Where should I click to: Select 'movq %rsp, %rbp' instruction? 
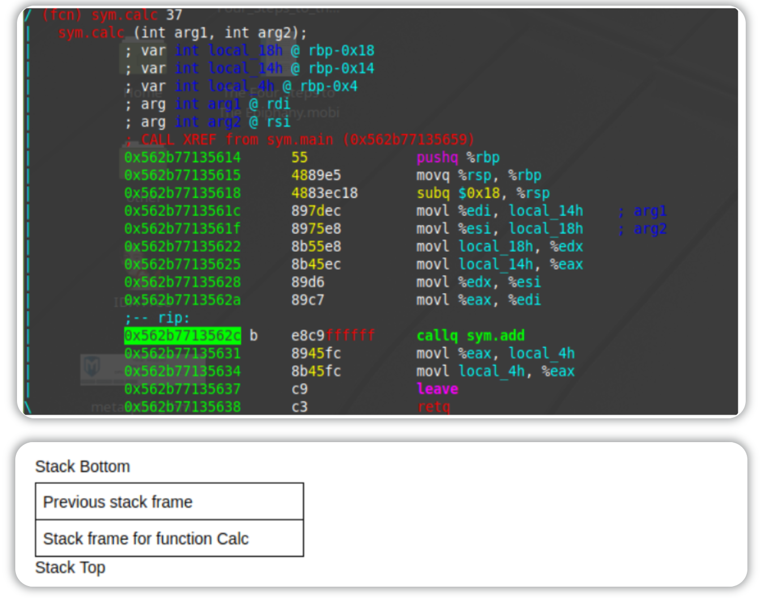point(479,175)
